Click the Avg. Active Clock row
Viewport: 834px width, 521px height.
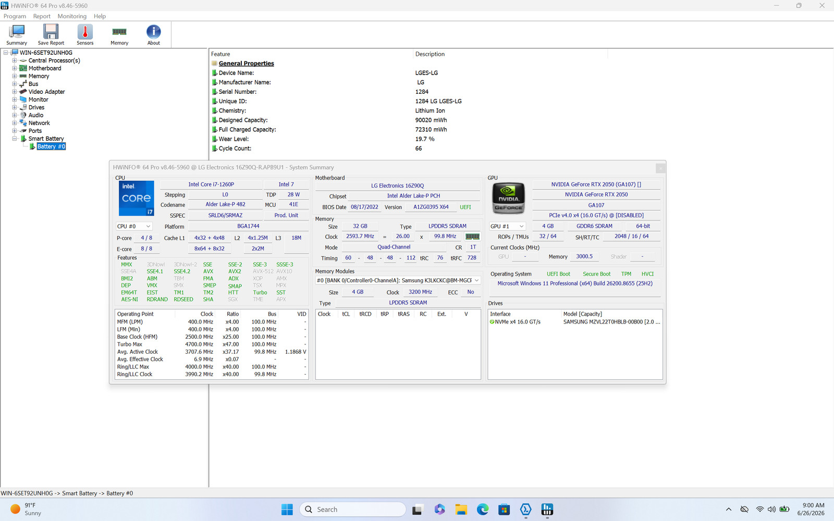[x=211, y=352]
